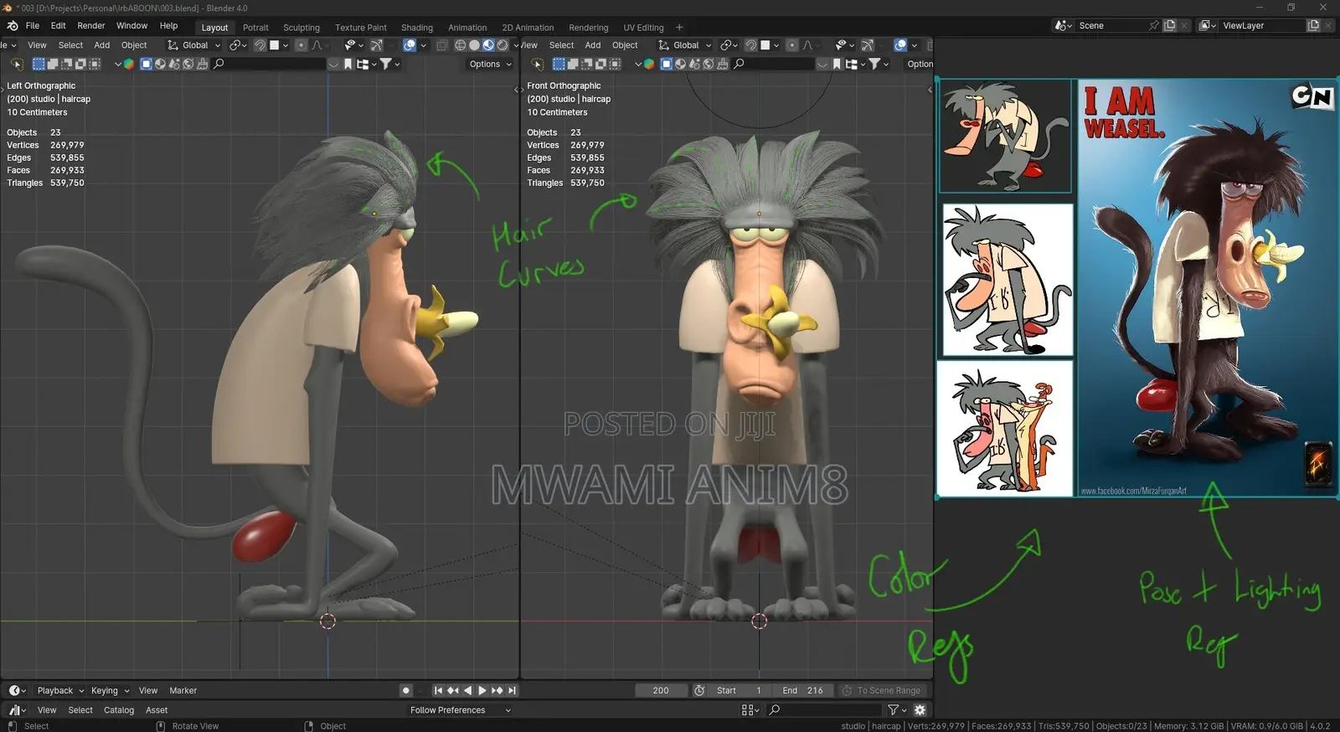Click new scene icon next to Scene field

point(1170,26)
